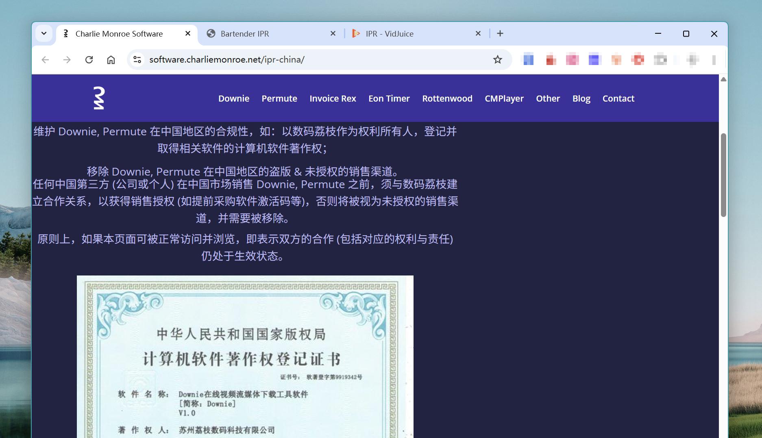Go forward to the next page
Image resolution: width=762 pixels, height=438 pixels.
click(67, 60)
